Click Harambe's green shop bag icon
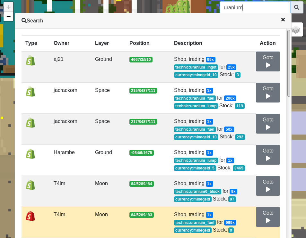This screenshot has width=306, height=238. (x=30, y=154)
